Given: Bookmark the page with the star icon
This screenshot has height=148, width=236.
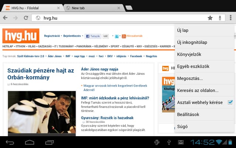Looking at the screenshot, I should (210, 18).
